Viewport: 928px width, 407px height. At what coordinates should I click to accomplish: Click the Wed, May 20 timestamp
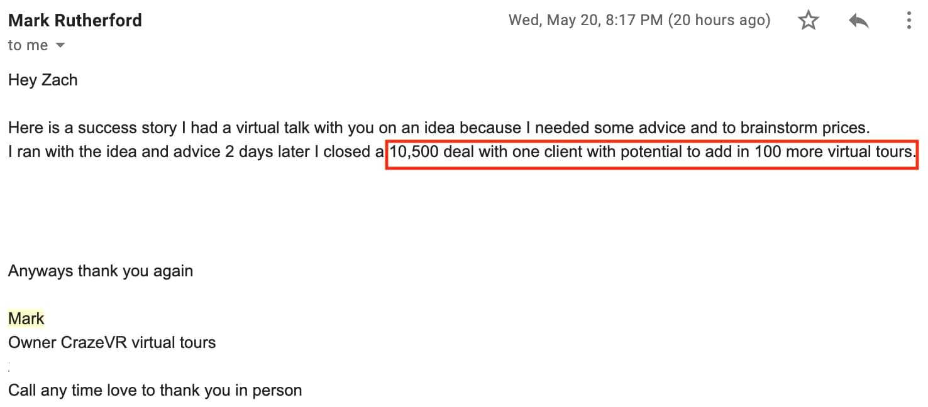click(639, 20)
